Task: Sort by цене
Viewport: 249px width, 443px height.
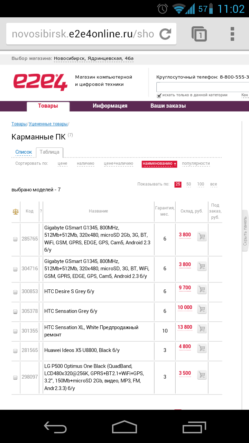Action: (63, 163)
